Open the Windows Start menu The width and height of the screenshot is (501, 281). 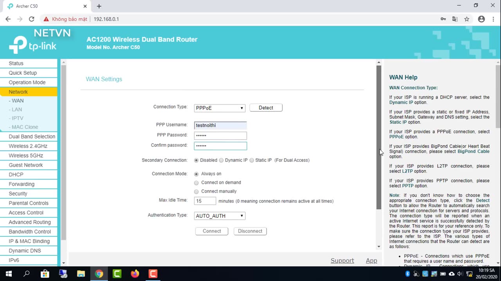pyautogui.click(x=9, y=274)
